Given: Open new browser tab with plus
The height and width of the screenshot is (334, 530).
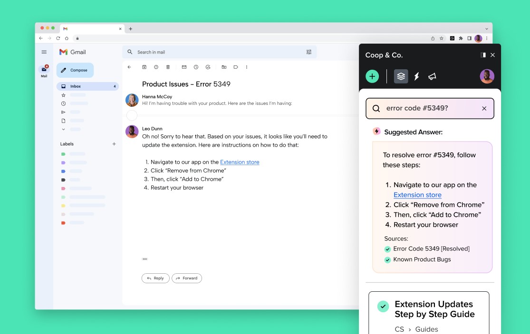Looking at the screenshot, I should [x=130, y=28].
